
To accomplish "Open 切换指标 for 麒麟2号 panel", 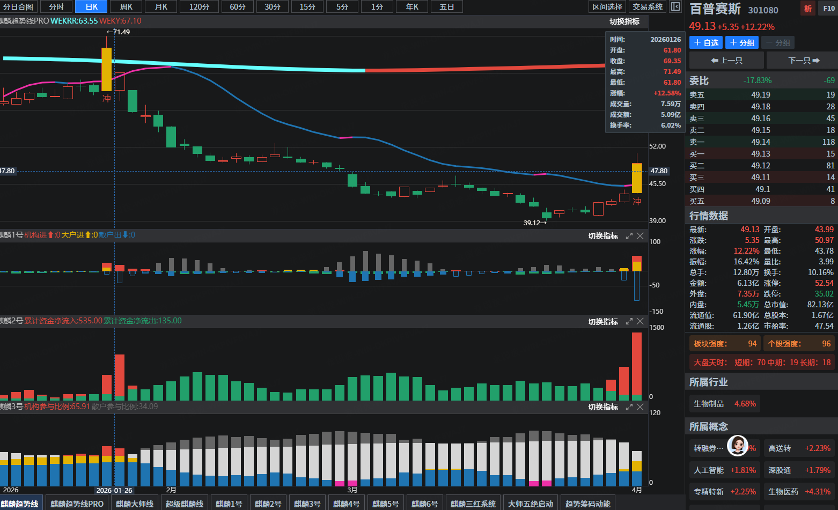I will click(x=603, y=322).
